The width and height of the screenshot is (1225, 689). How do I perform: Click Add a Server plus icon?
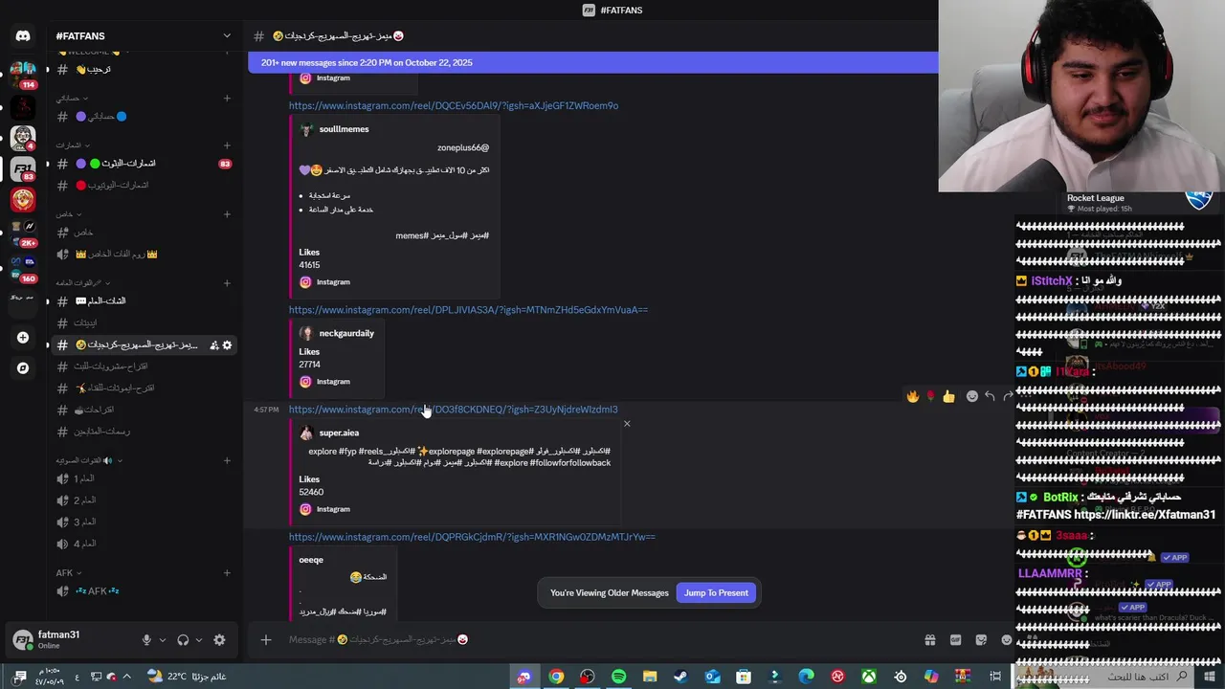click(23, 337)
